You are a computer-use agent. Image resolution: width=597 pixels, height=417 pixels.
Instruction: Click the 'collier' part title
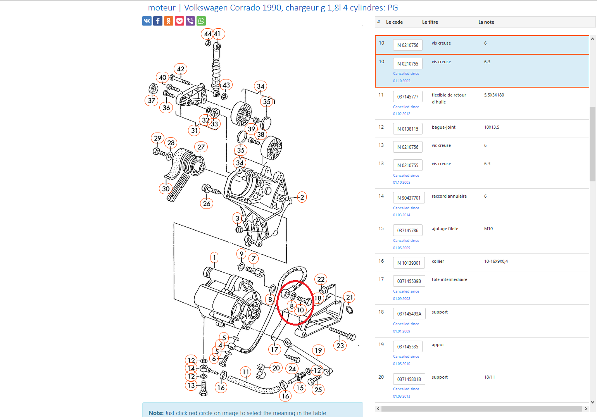(x=438, y=261)
